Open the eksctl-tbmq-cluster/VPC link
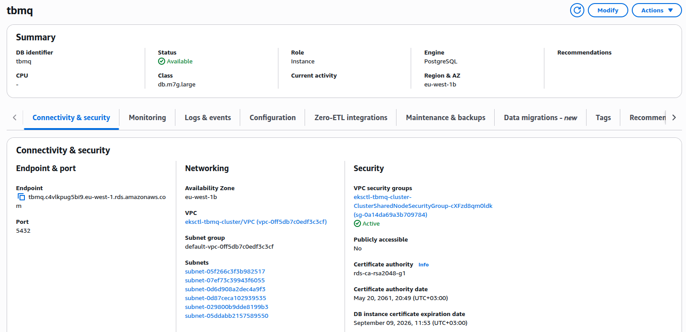 coord(256,222)
